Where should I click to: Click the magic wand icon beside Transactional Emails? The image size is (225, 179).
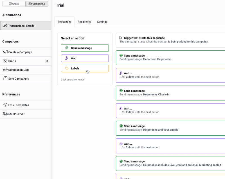(x=5, y=25)
